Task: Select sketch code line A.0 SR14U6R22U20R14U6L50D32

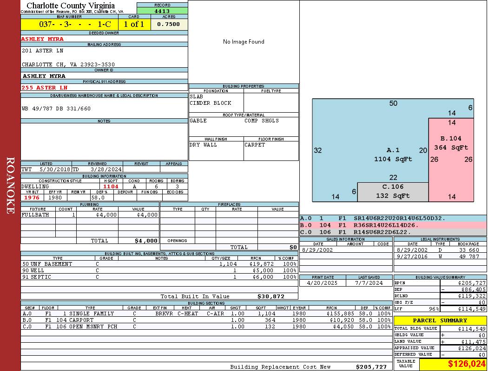Action: click(393, 218)
